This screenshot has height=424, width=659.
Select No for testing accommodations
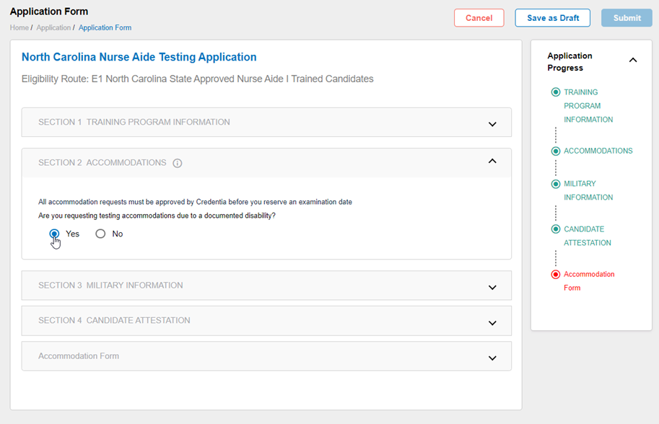(100, 234)
